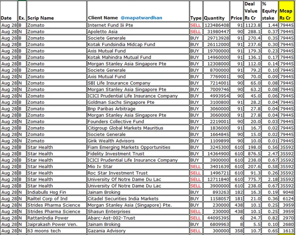Click the Shasun Enterprises client cell
The image size is (296, 235).
click(138, 212)
